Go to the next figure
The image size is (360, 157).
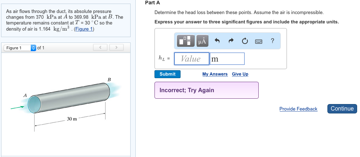[116, 48]
